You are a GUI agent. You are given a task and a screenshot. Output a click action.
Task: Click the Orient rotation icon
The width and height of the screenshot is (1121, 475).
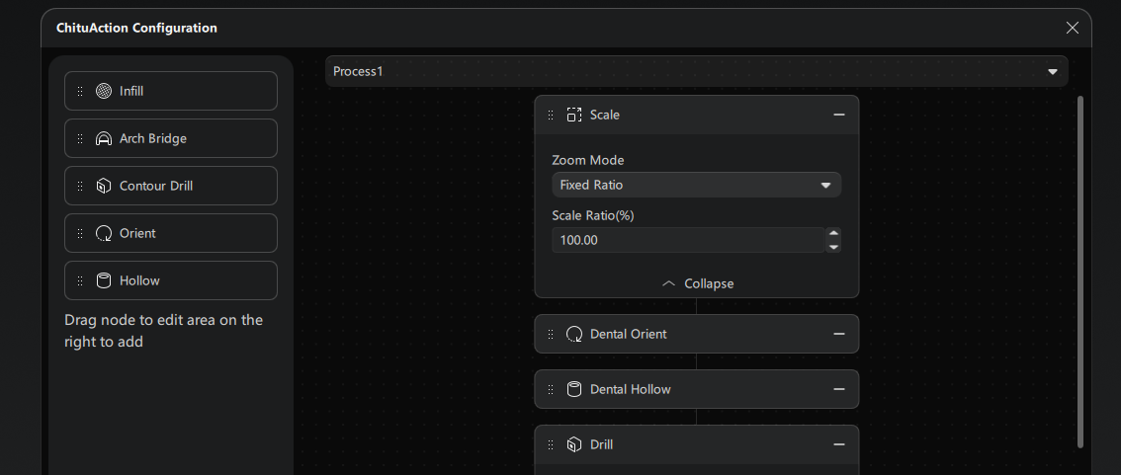[x=104, y=233]
